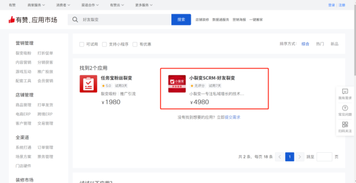Go to previous page arrow
The image size is (356, 183).
[279, 157]
